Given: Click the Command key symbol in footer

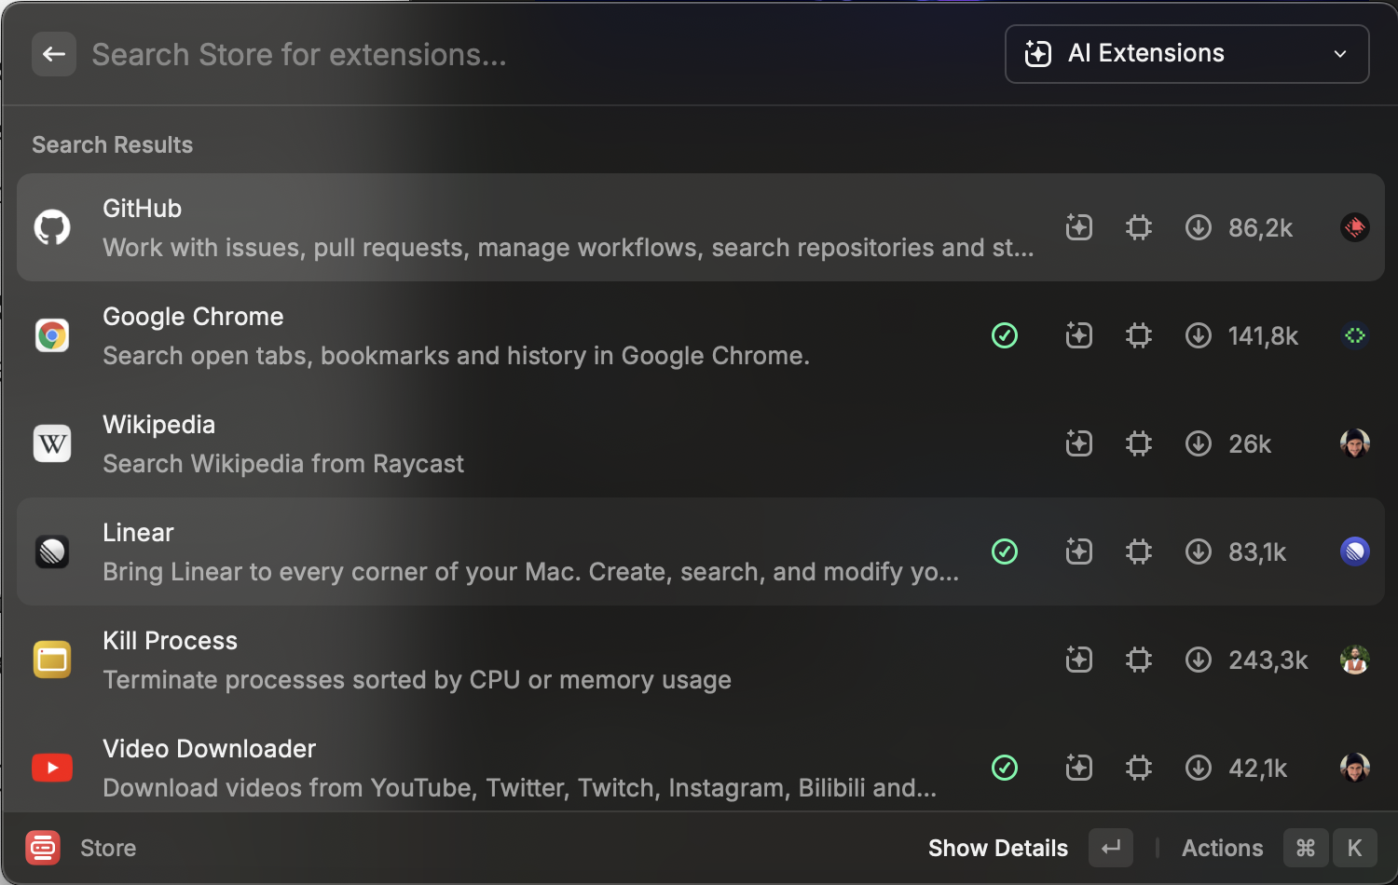Looking at the screenshot, I should click(x=1306, y=848).
